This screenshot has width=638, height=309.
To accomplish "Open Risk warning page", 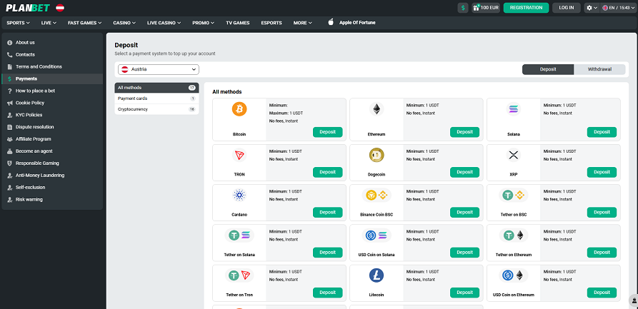I will 52,200.
